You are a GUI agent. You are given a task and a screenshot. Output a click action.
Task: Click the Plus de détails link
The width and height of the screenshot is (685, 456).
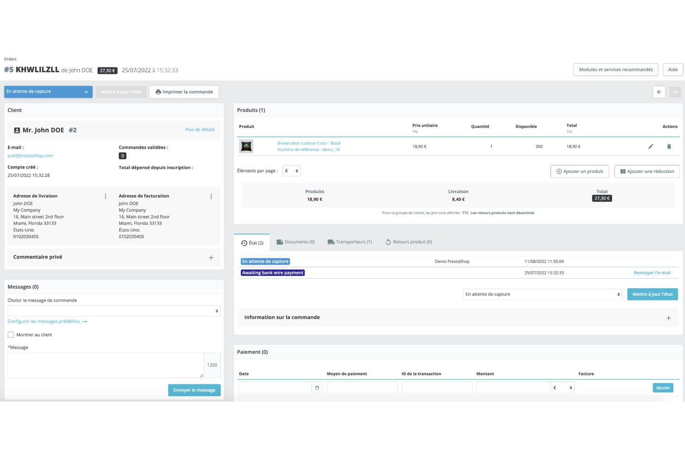coord(200,129)
